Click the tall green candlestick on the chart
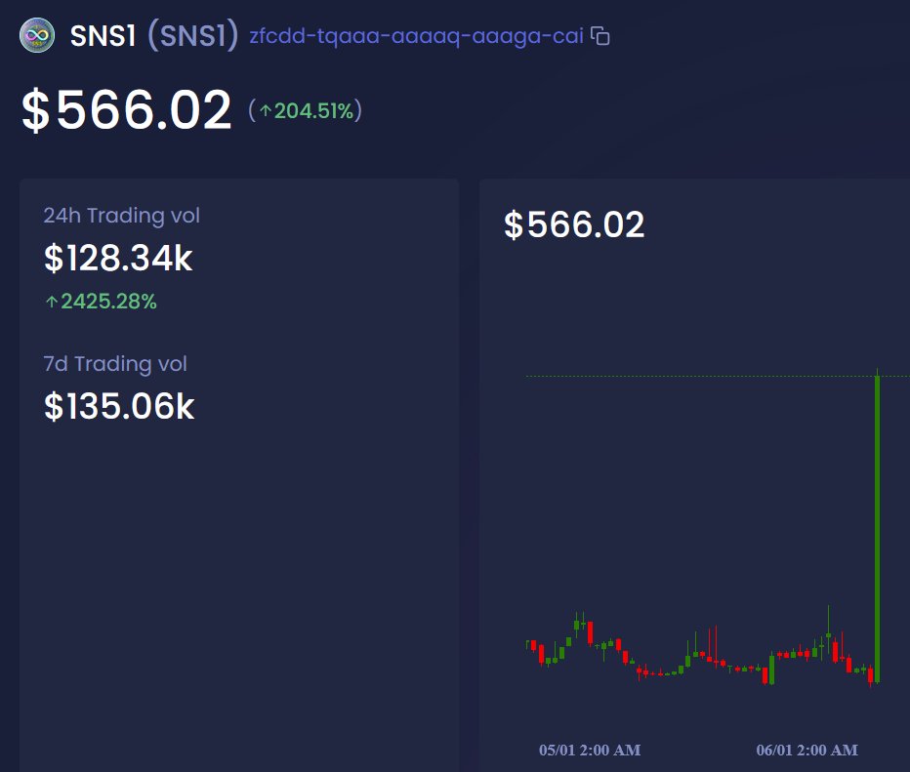The height and width of the screenshot is (772, 910). pos(877,528)
